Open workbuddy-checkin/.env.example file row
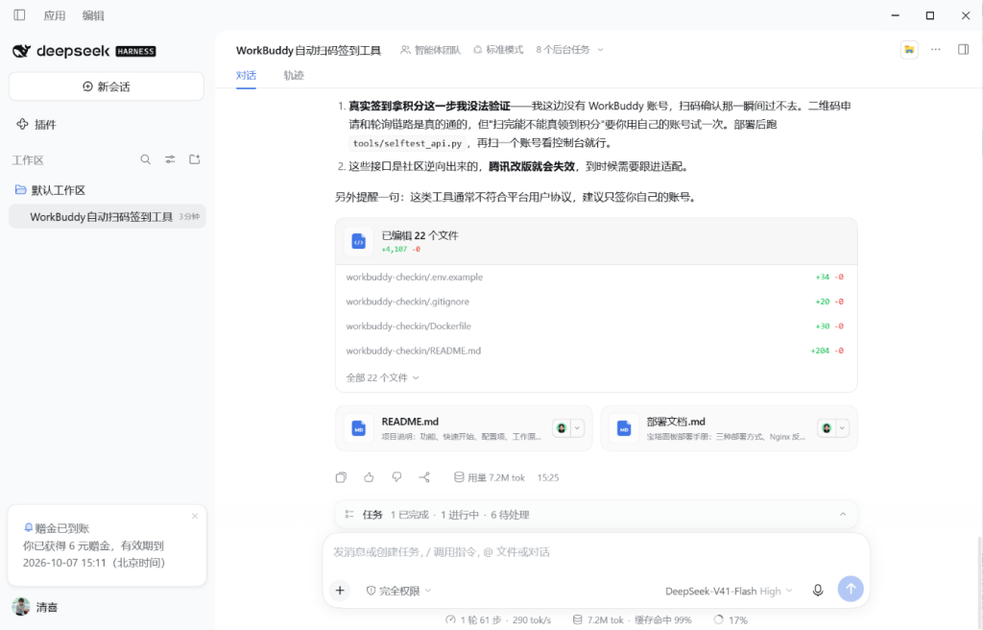 (x=595, y=277)
